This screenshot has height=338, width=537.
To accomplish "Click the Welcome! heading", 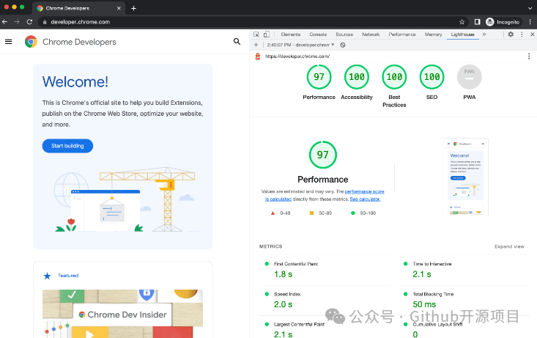I will coord(75,81).
